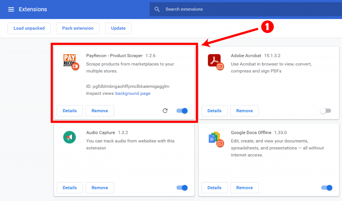342x201 pixels.
Task: Click the 'Edit, create, and view' description
Action: 278,148
